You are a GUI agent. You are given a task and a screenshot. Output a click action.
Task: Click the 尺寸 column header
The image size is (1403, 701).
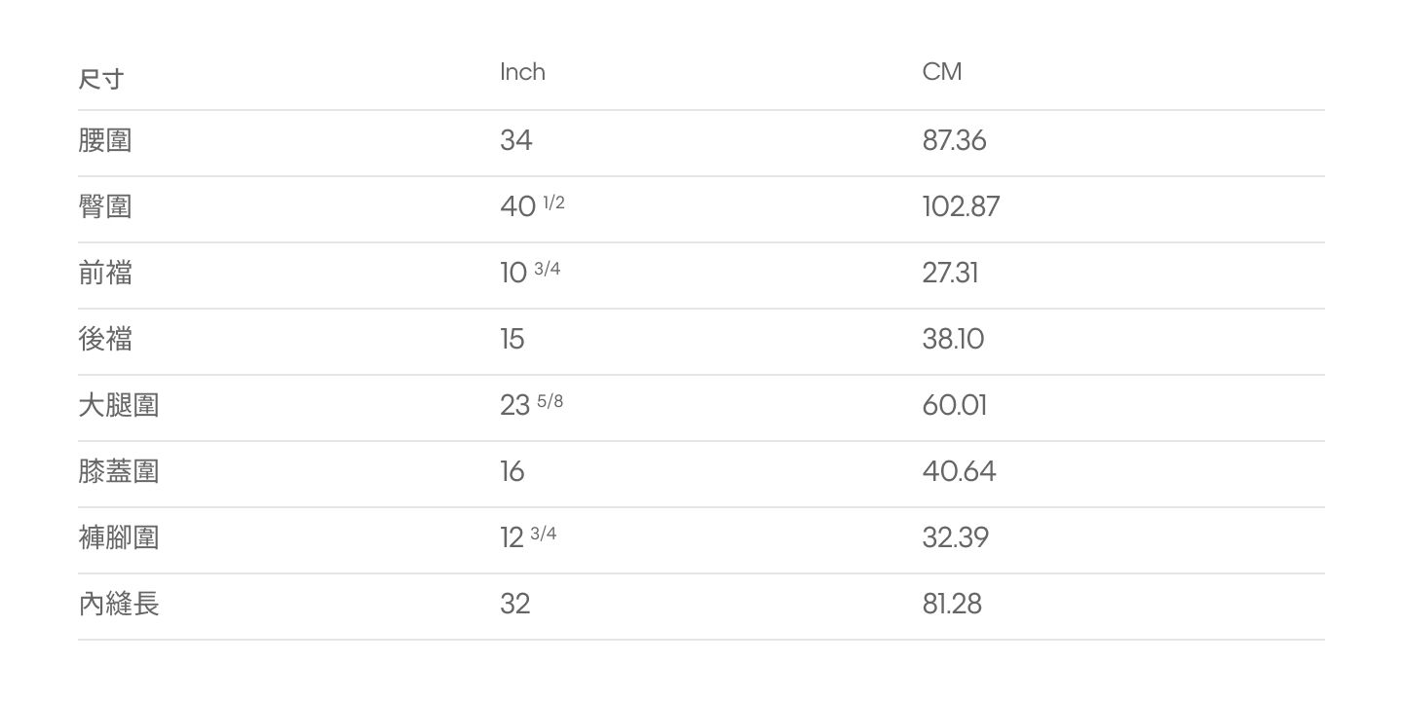(x=101, y=79)
